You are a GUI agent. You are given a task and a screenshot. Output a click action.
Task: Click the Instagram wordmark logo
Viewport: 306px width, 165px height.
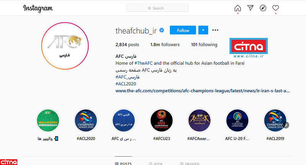pos(38,8)
